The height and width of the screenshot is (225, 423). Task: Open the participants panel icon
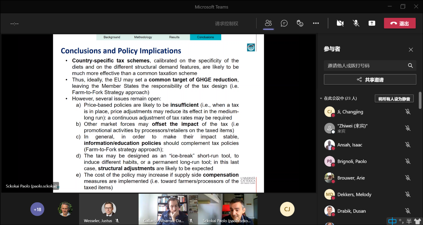(x=268, y=23)
